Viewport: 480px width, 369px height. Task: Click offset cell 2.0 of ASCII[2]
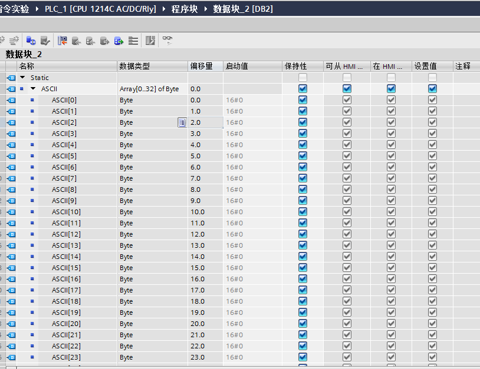click(205, 122)
